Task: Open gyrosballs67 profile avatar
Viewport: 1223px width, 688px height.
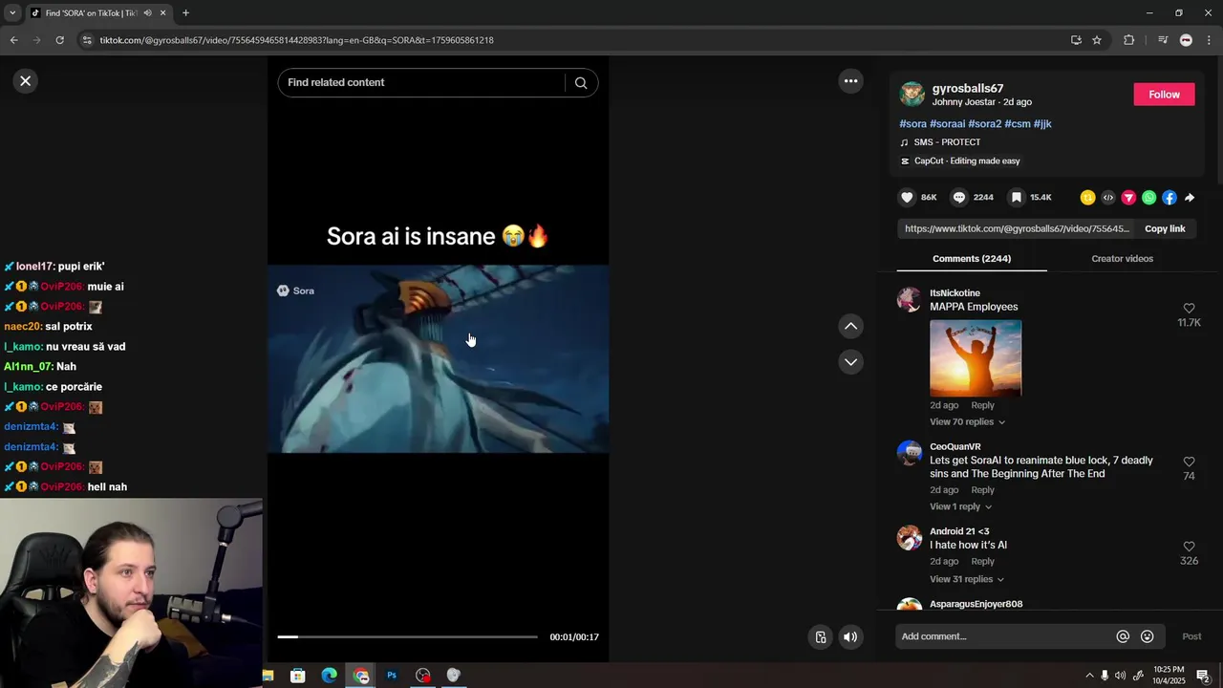Action: click(x=912, y=95)
